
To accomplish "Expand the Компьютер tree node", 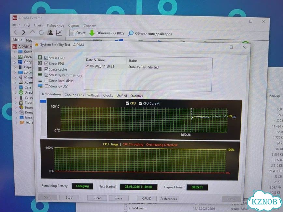I will [x=15, y=52].
